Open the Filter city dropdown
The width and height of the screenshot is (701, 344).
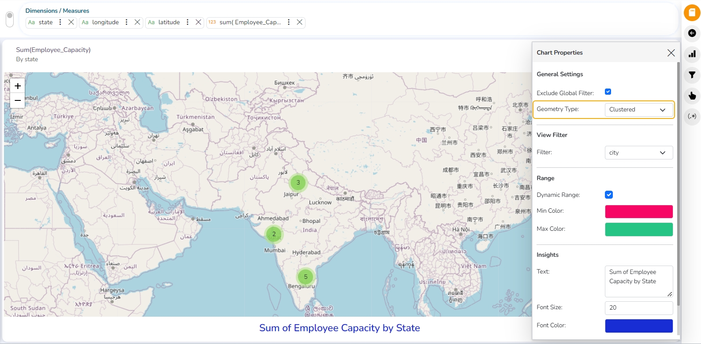(x=638, y=153)
